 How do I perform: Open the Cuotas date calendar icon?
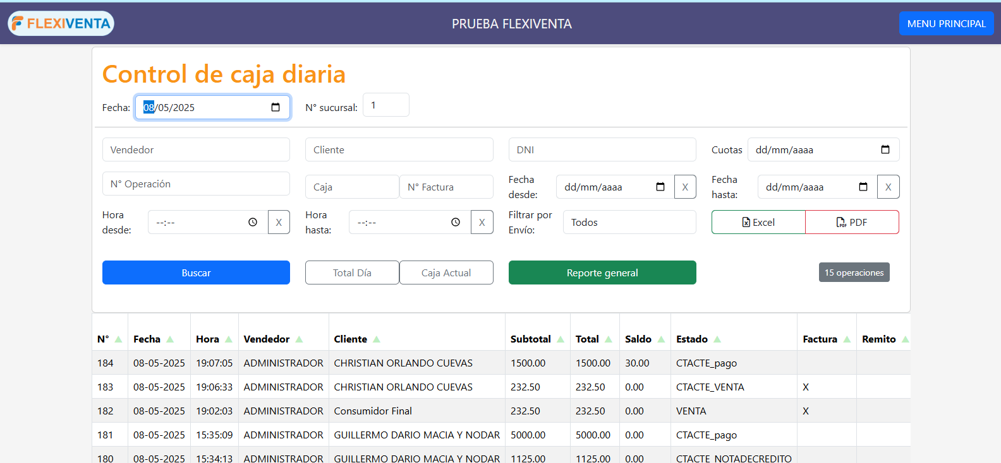pyautogui.click(x=885, y=149)
